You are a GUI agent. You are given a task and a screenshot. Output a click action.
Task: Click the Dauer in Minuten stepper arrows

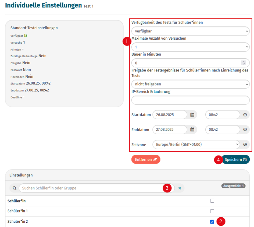point(244,63)
